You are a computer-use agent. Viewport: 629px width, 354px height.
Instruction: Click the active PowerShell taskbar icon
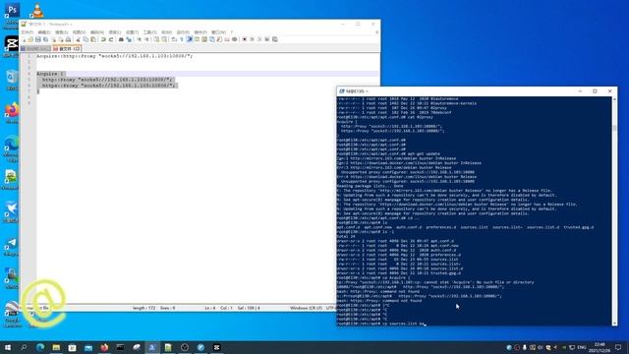pyautogui.click(x=152, y=347)
